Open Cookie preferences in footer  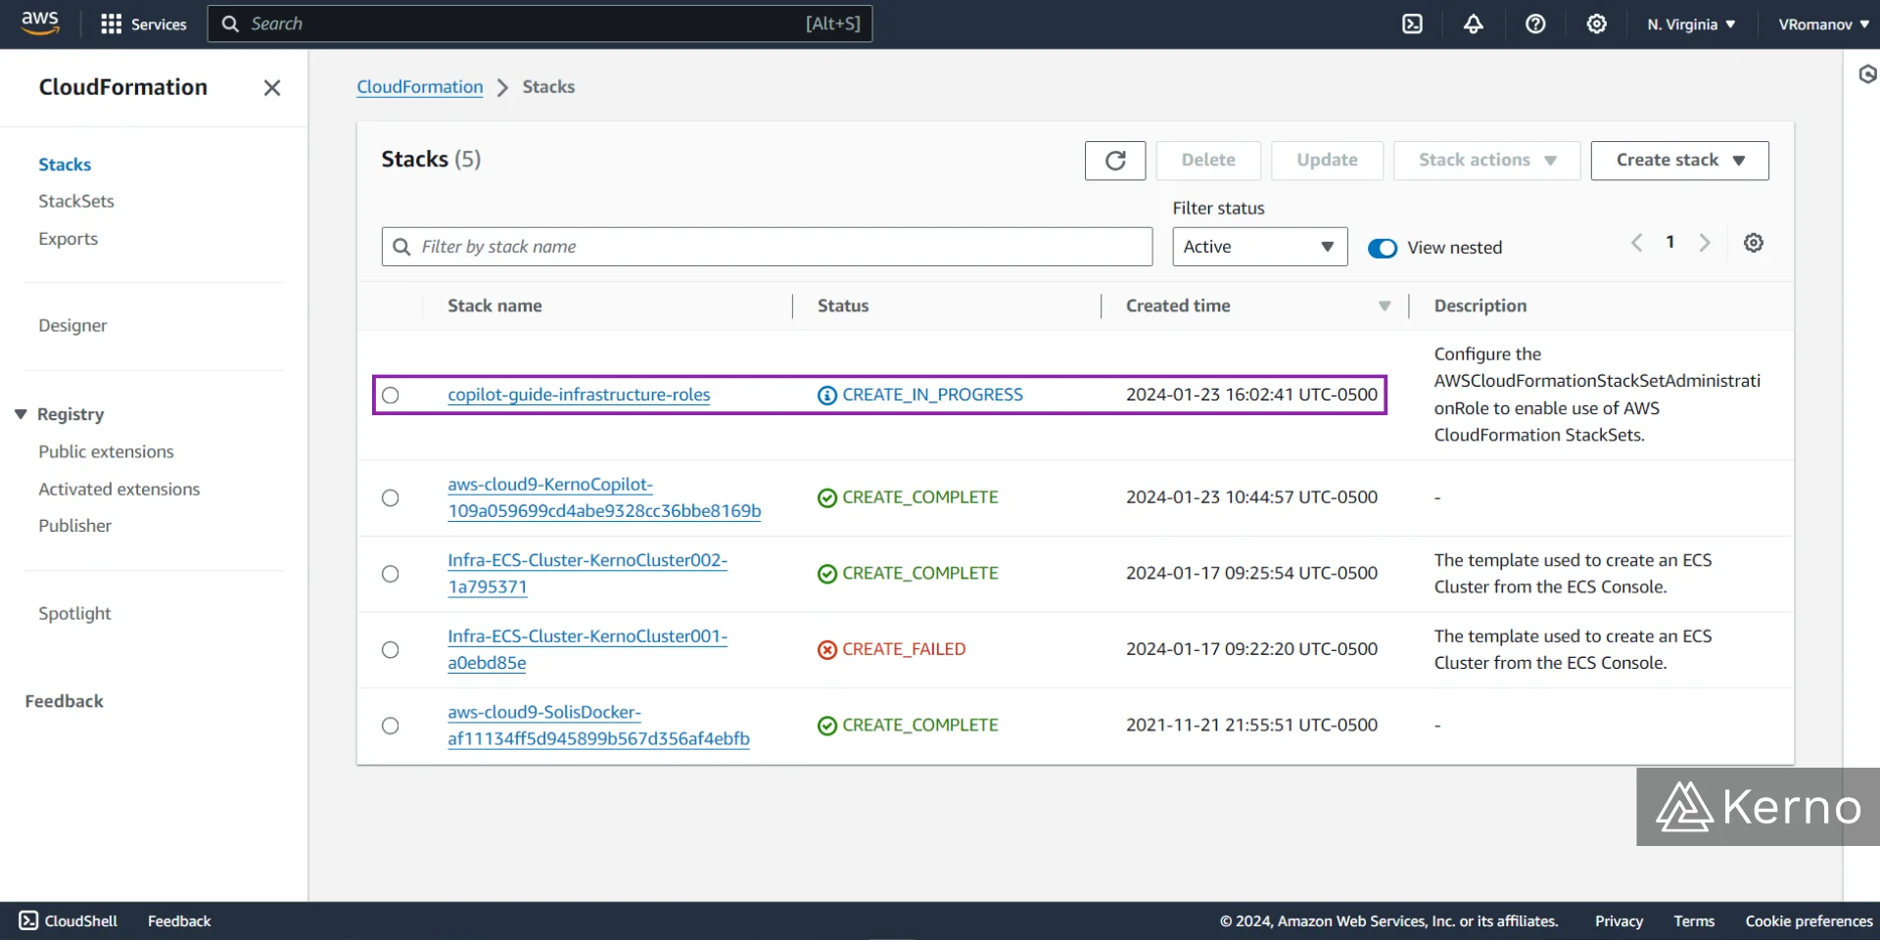[1809, 921]
